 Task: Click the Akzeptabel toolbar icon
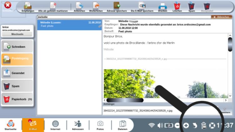pyautogui.click(x=207, y=7)
